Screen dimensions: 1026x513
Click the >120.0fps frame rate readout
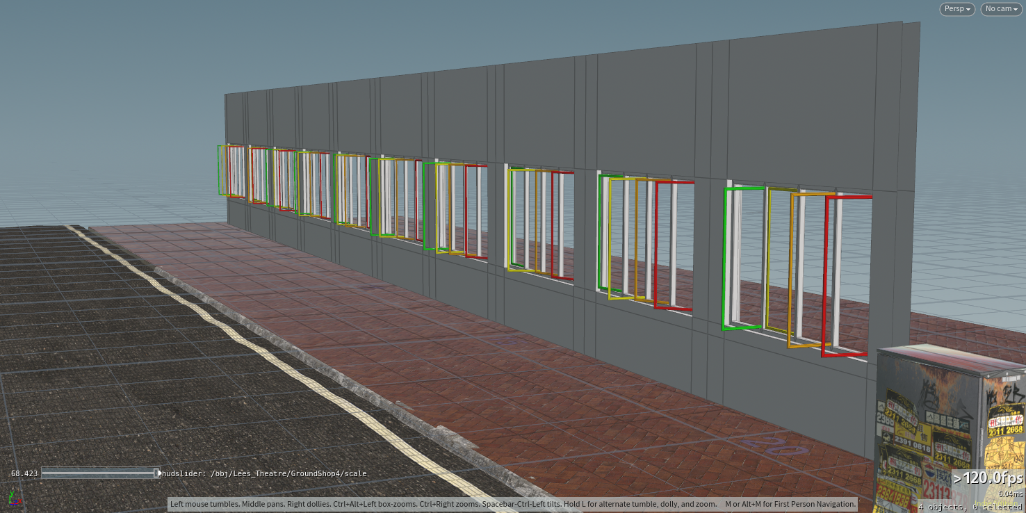point(988,479)
